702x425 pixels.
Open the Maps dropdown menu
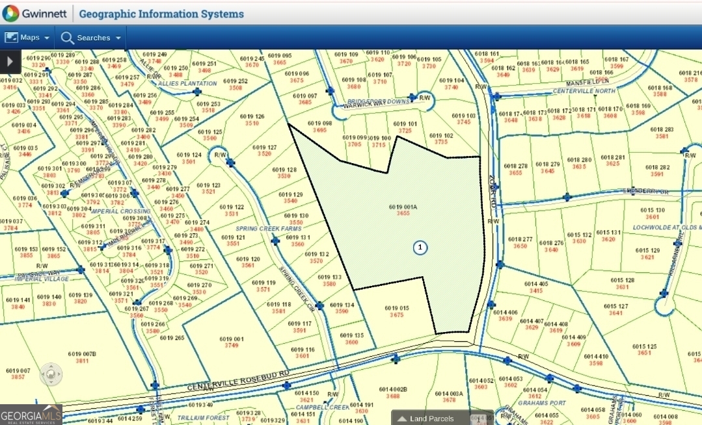28,38
